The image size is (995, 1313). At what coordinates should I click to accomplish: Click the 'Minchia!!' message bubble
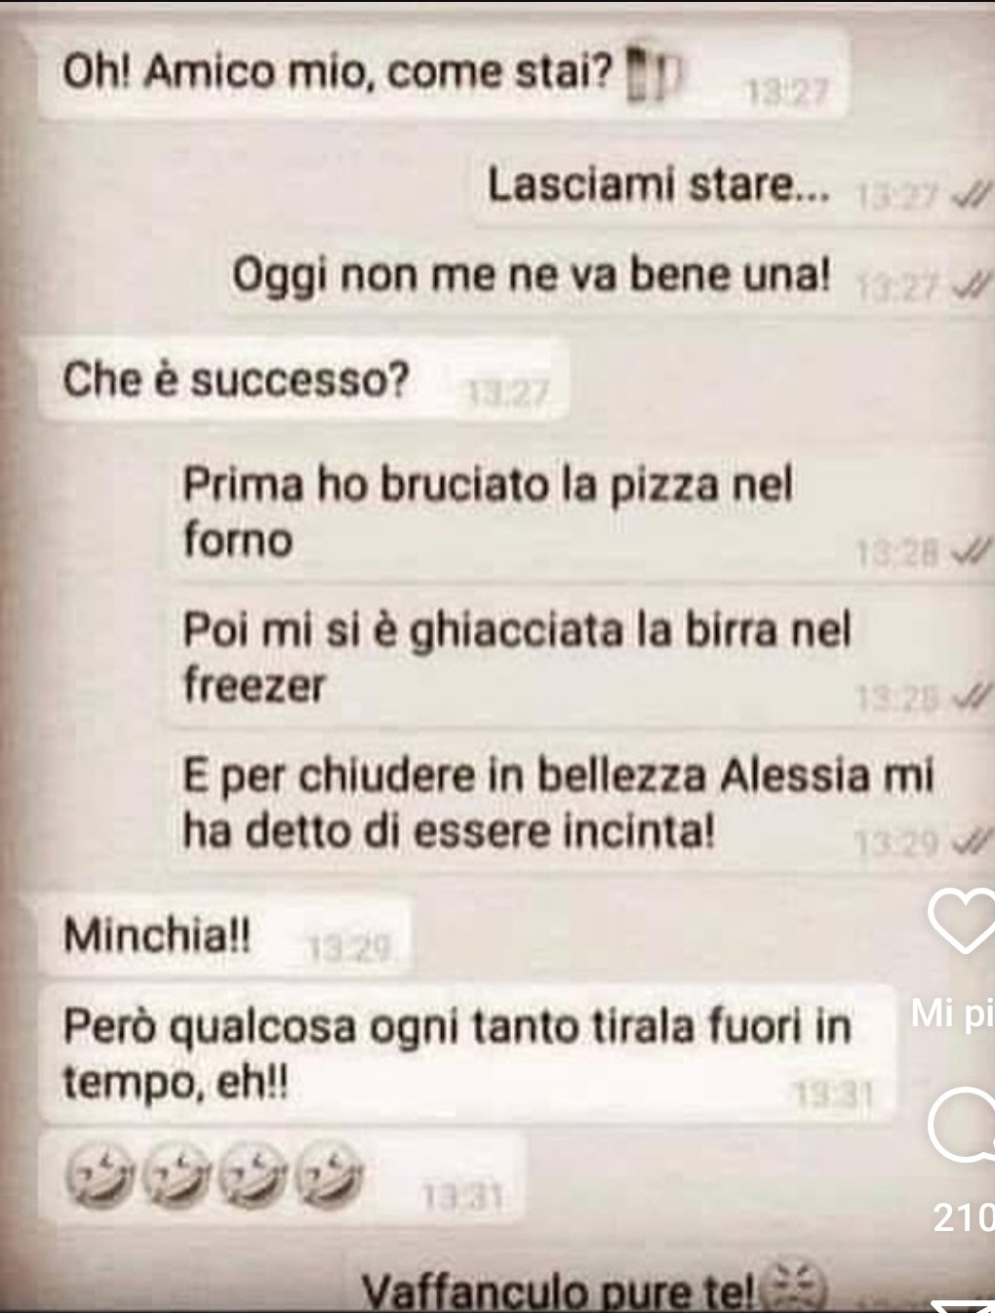point(223,938)
